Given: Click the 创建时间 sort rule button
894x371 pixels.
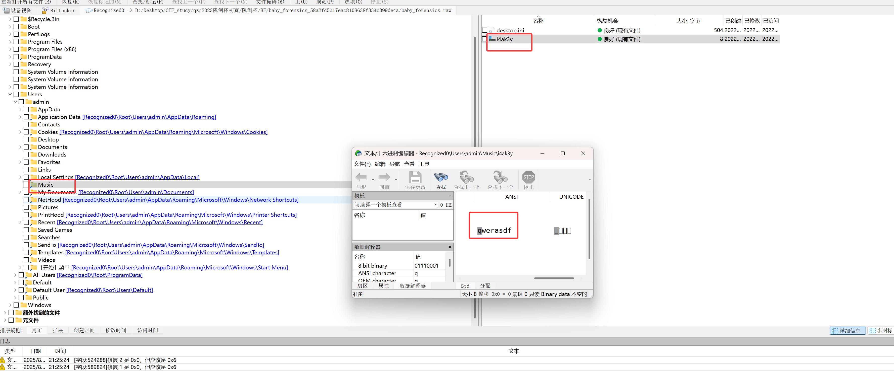Looking at the screenshot, I should 84,330.
